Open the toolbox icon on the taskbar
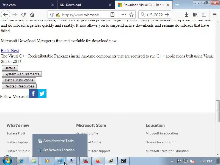Screen dimensions: 220x165 86,161
